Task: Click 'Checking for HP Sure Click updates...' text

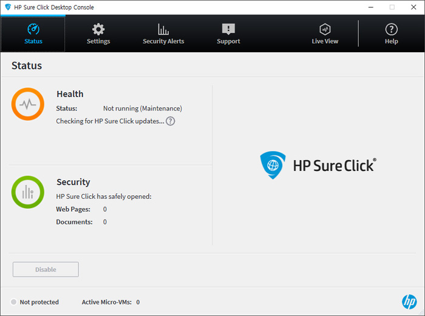Action: tap(110, 121)
